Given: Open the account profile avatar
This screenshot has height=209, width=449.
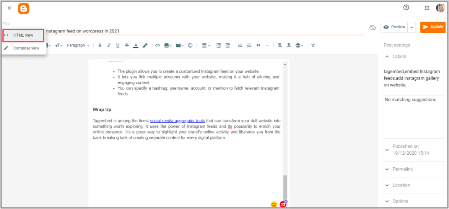Looking at the screenshot, I should [440, 8].
